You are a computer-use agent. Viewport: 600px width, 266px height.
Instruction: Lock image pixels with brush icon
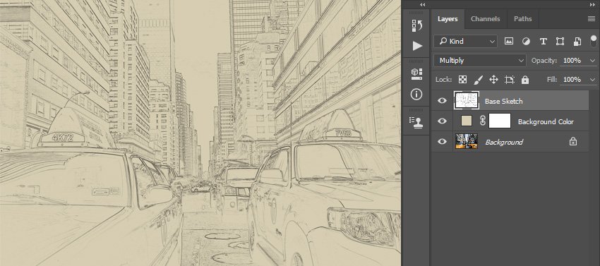tap(479, 80)
